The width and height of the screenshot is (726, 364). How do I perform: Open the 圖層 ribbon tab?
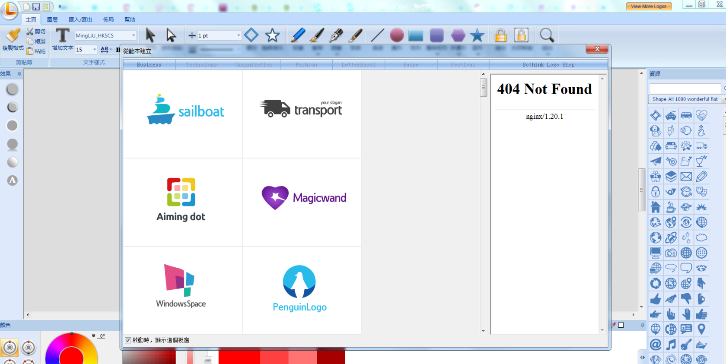(x=52, y=19)
